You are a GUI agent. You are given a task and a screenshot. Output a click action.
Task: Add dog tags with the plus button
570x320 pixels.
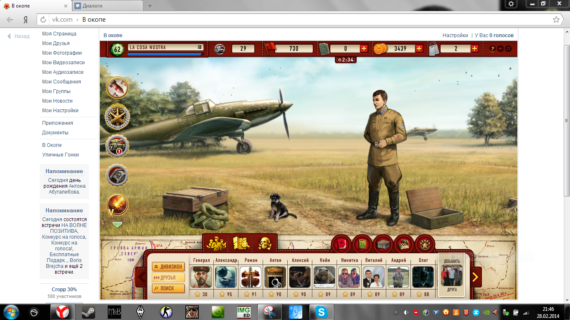(x=474, y=49)
